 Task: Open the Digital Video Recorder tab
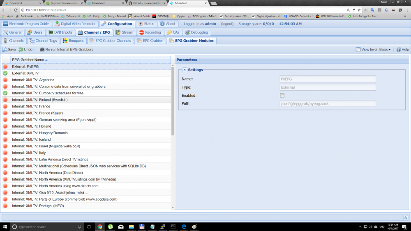pyautogui.click(x=75, y=23)
